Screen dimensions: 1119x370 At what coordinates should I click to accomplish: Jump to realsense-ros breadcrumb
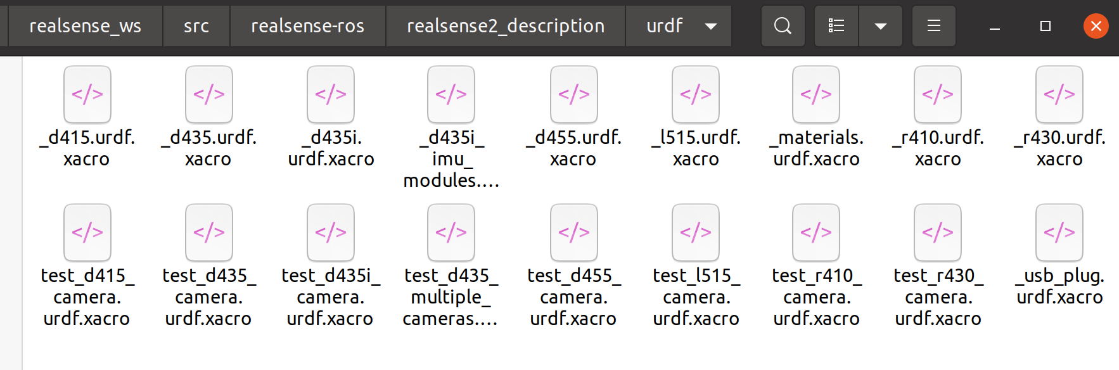coord(307,26)
